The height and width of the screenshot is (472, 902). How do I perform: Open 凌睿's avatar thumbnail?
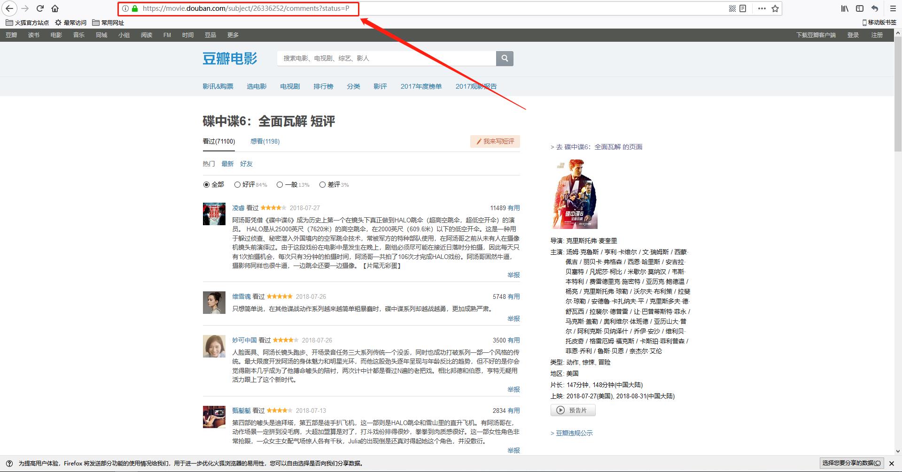(214, 214)
